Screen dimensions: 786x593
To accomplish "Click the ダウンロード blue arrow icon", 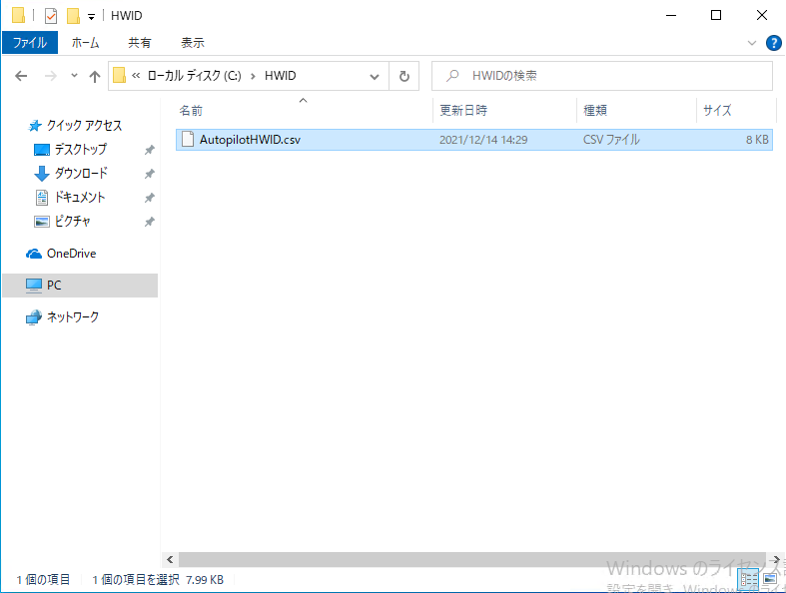I will (x=42, y=174).
